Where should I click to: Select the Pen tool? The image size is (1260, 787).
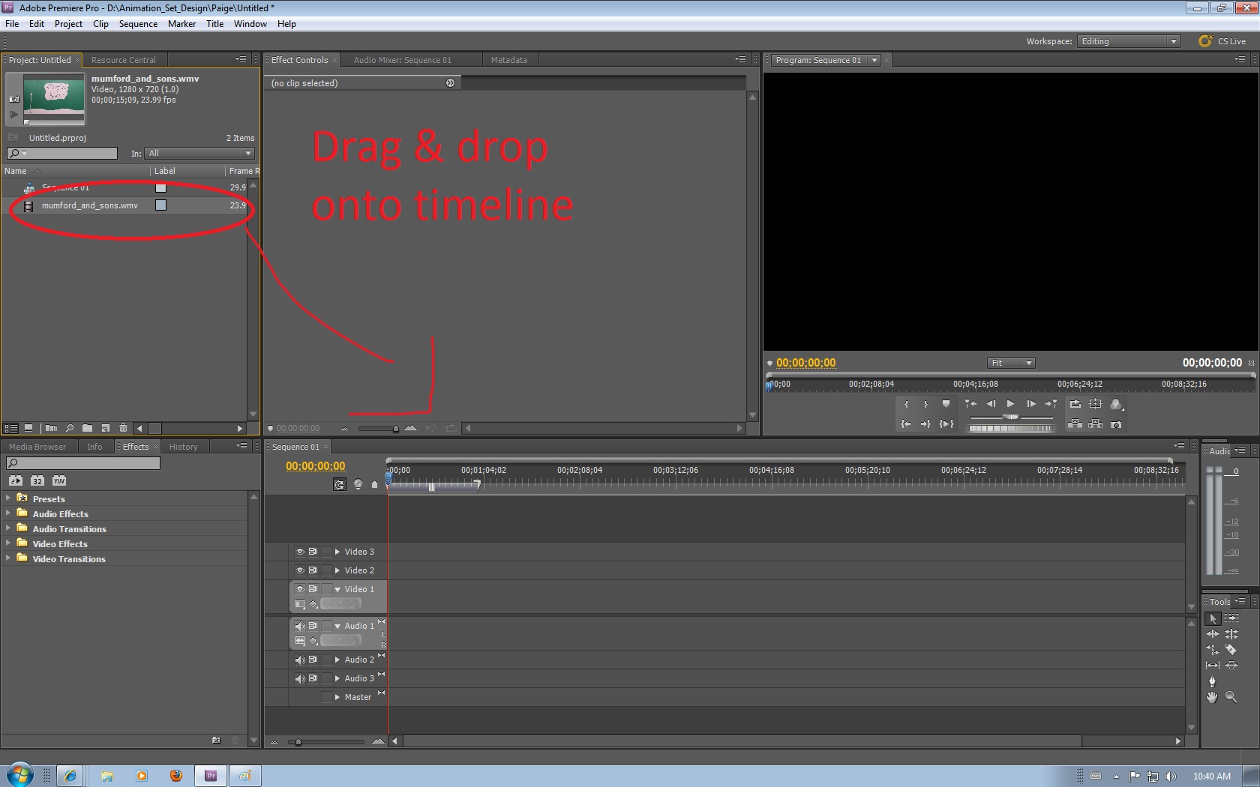pyautogui.click(x=1213, y=681)
